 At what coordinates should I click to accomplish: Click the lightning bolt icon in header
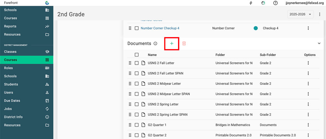coord(251,3)
